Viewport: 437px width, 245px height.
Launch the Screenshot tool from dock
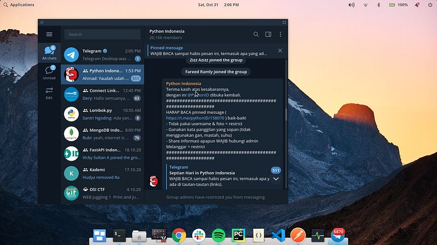[x=159, y=236]
